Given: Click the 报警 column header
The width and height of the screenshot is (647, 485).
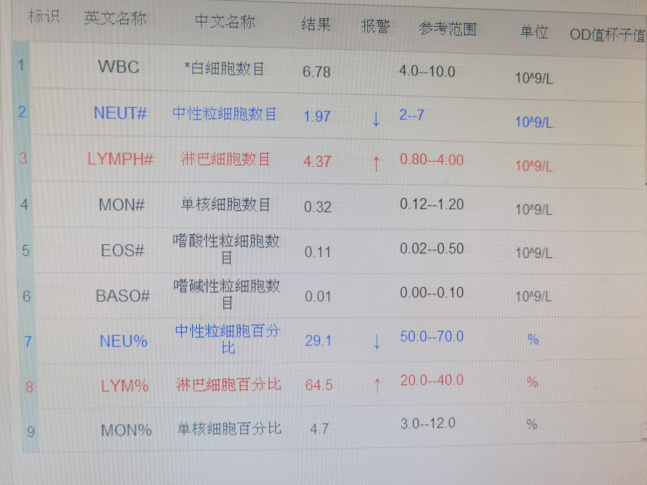Looking at the screenshot, I should (x=375, y=26).
